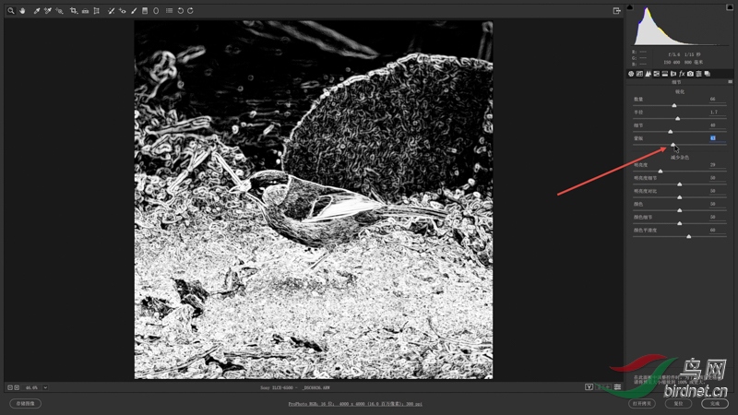Switch to the Effects (fx) panel tab

[x=682, y=73]
